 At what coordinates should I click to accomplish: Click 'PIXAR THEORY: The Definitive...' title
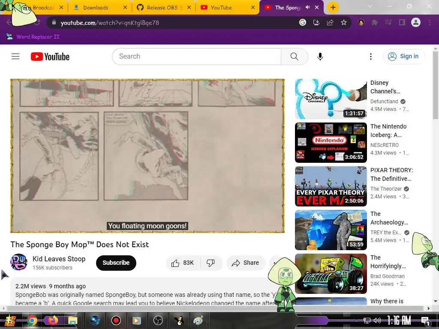point(392,174)
